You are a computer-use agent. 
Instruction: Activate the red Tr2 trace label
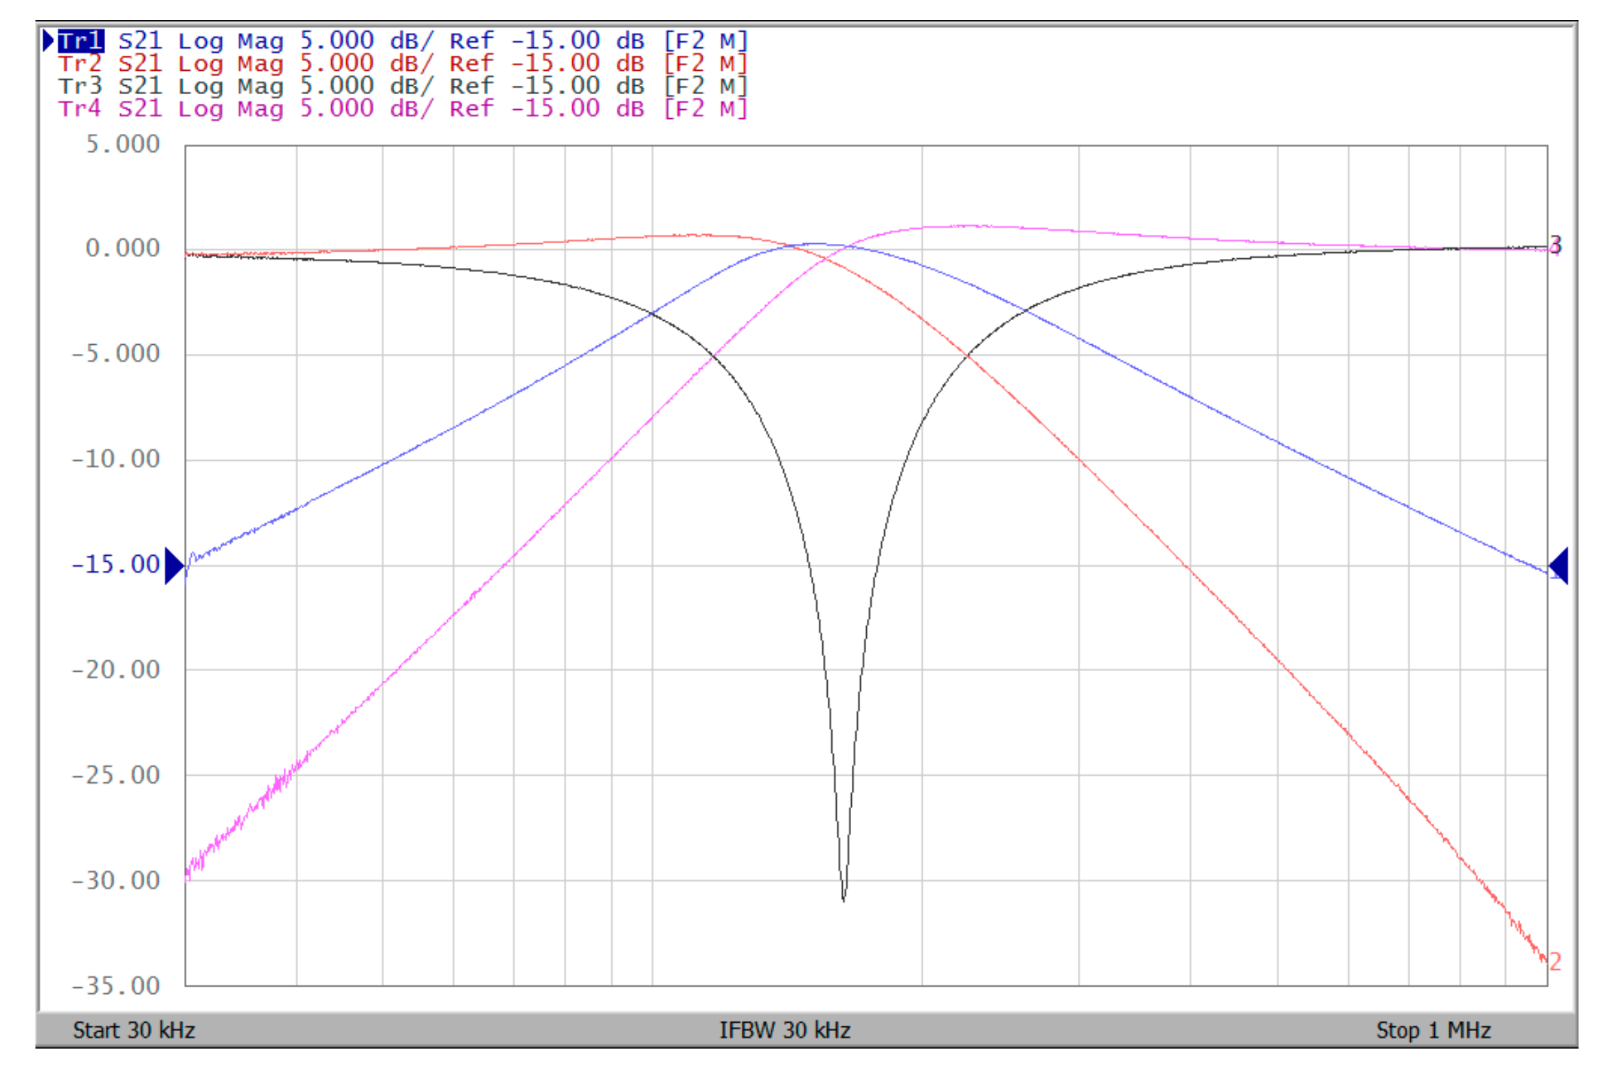click(80, 64)
